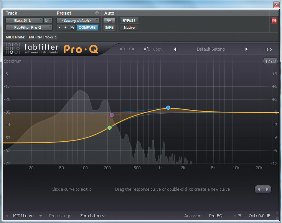Select next preset plus button
This screenshot has height=223, width=282.
pos(66,28)
